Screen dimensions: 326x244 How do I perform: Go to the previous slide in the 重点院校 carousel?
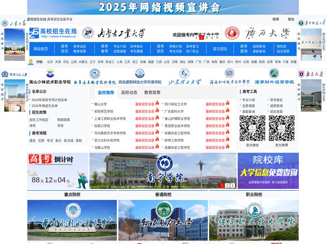pyautogui.click(x=34, y=220)
